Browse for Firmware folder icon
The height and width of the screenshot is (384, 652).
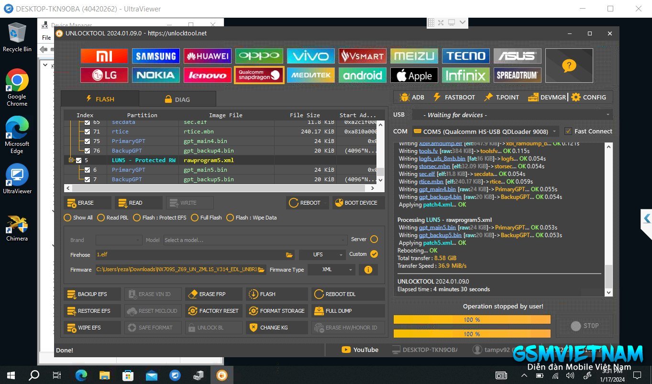coord(261,270)
